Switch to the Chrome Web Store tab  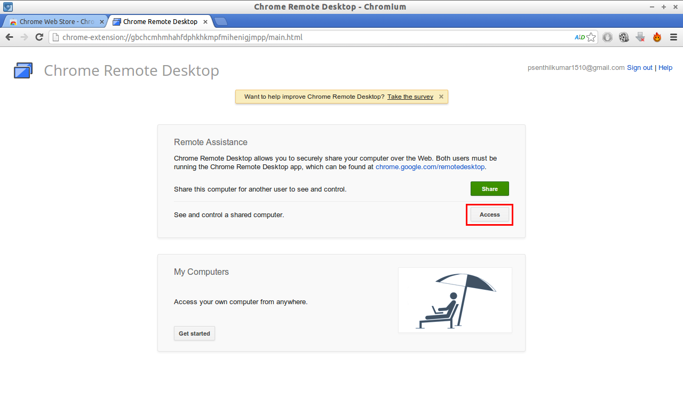point(55,22)
